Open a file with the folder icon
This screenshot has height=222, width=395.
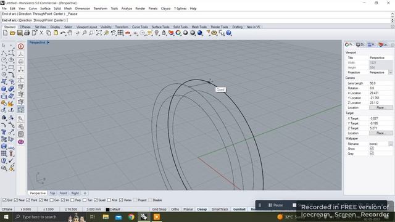[x=12, y=33]
